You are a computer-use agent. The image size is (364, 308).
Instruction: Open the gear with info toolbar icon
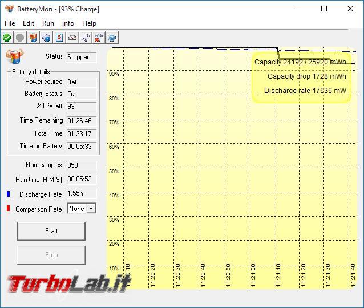tap(46, 38)
